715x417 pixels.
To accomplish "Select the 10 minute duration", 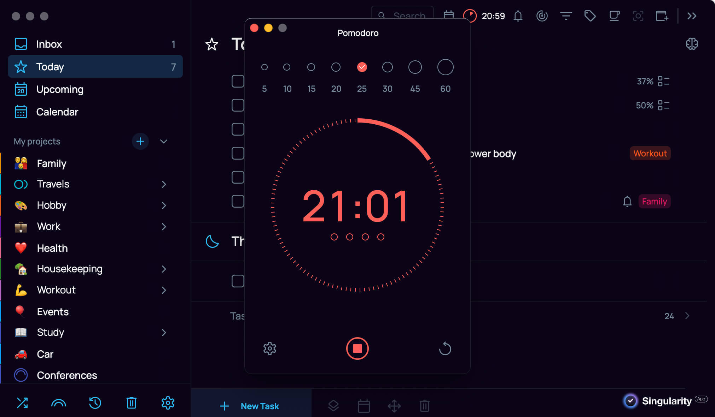I will [x=287, y=67].
